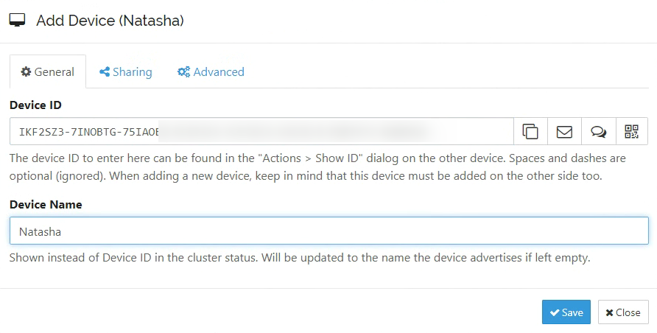Share device ID via the envelope email icon

[564, 132]
